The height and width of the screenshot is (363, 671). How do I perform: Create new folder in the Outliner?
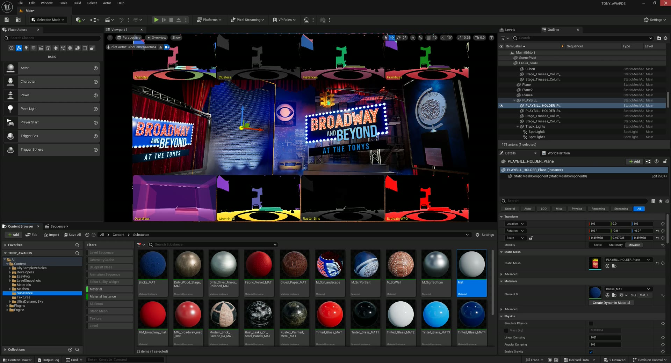[659, 38]
